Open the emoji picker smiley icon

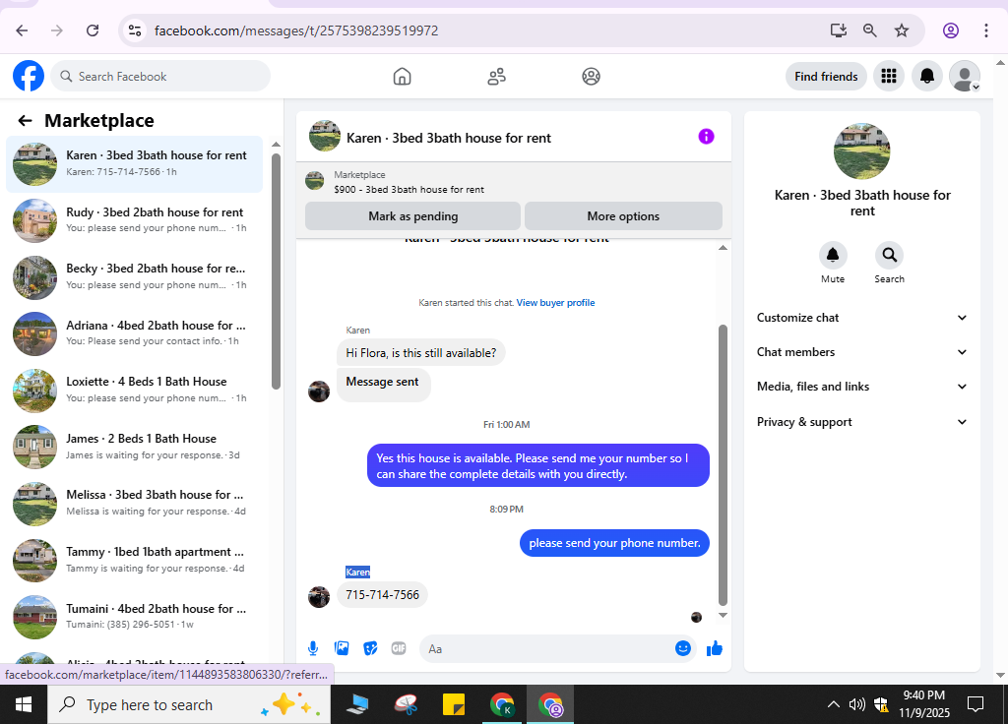pyautogui.click(x=683, y=649)
